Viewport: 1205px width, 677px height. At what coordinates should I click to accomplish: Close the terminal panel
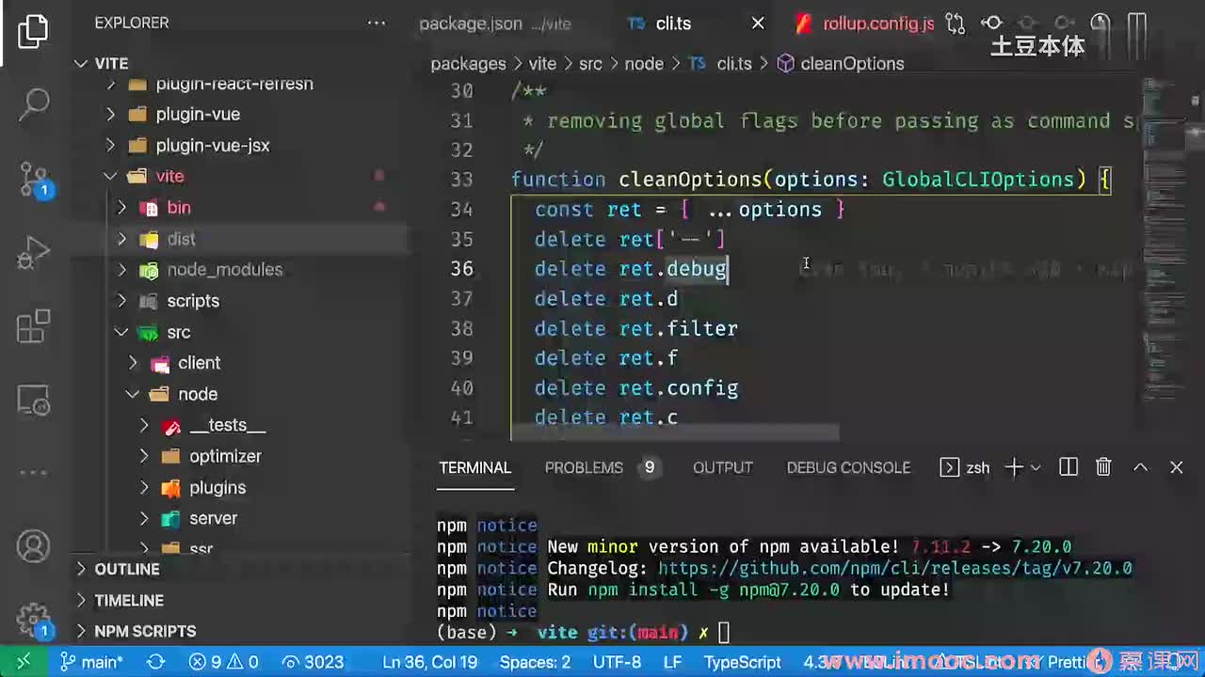click(x=1176, y=467)
